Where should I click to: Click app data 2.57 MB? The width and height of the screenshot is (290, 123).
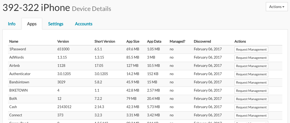[x=153, y=90]
